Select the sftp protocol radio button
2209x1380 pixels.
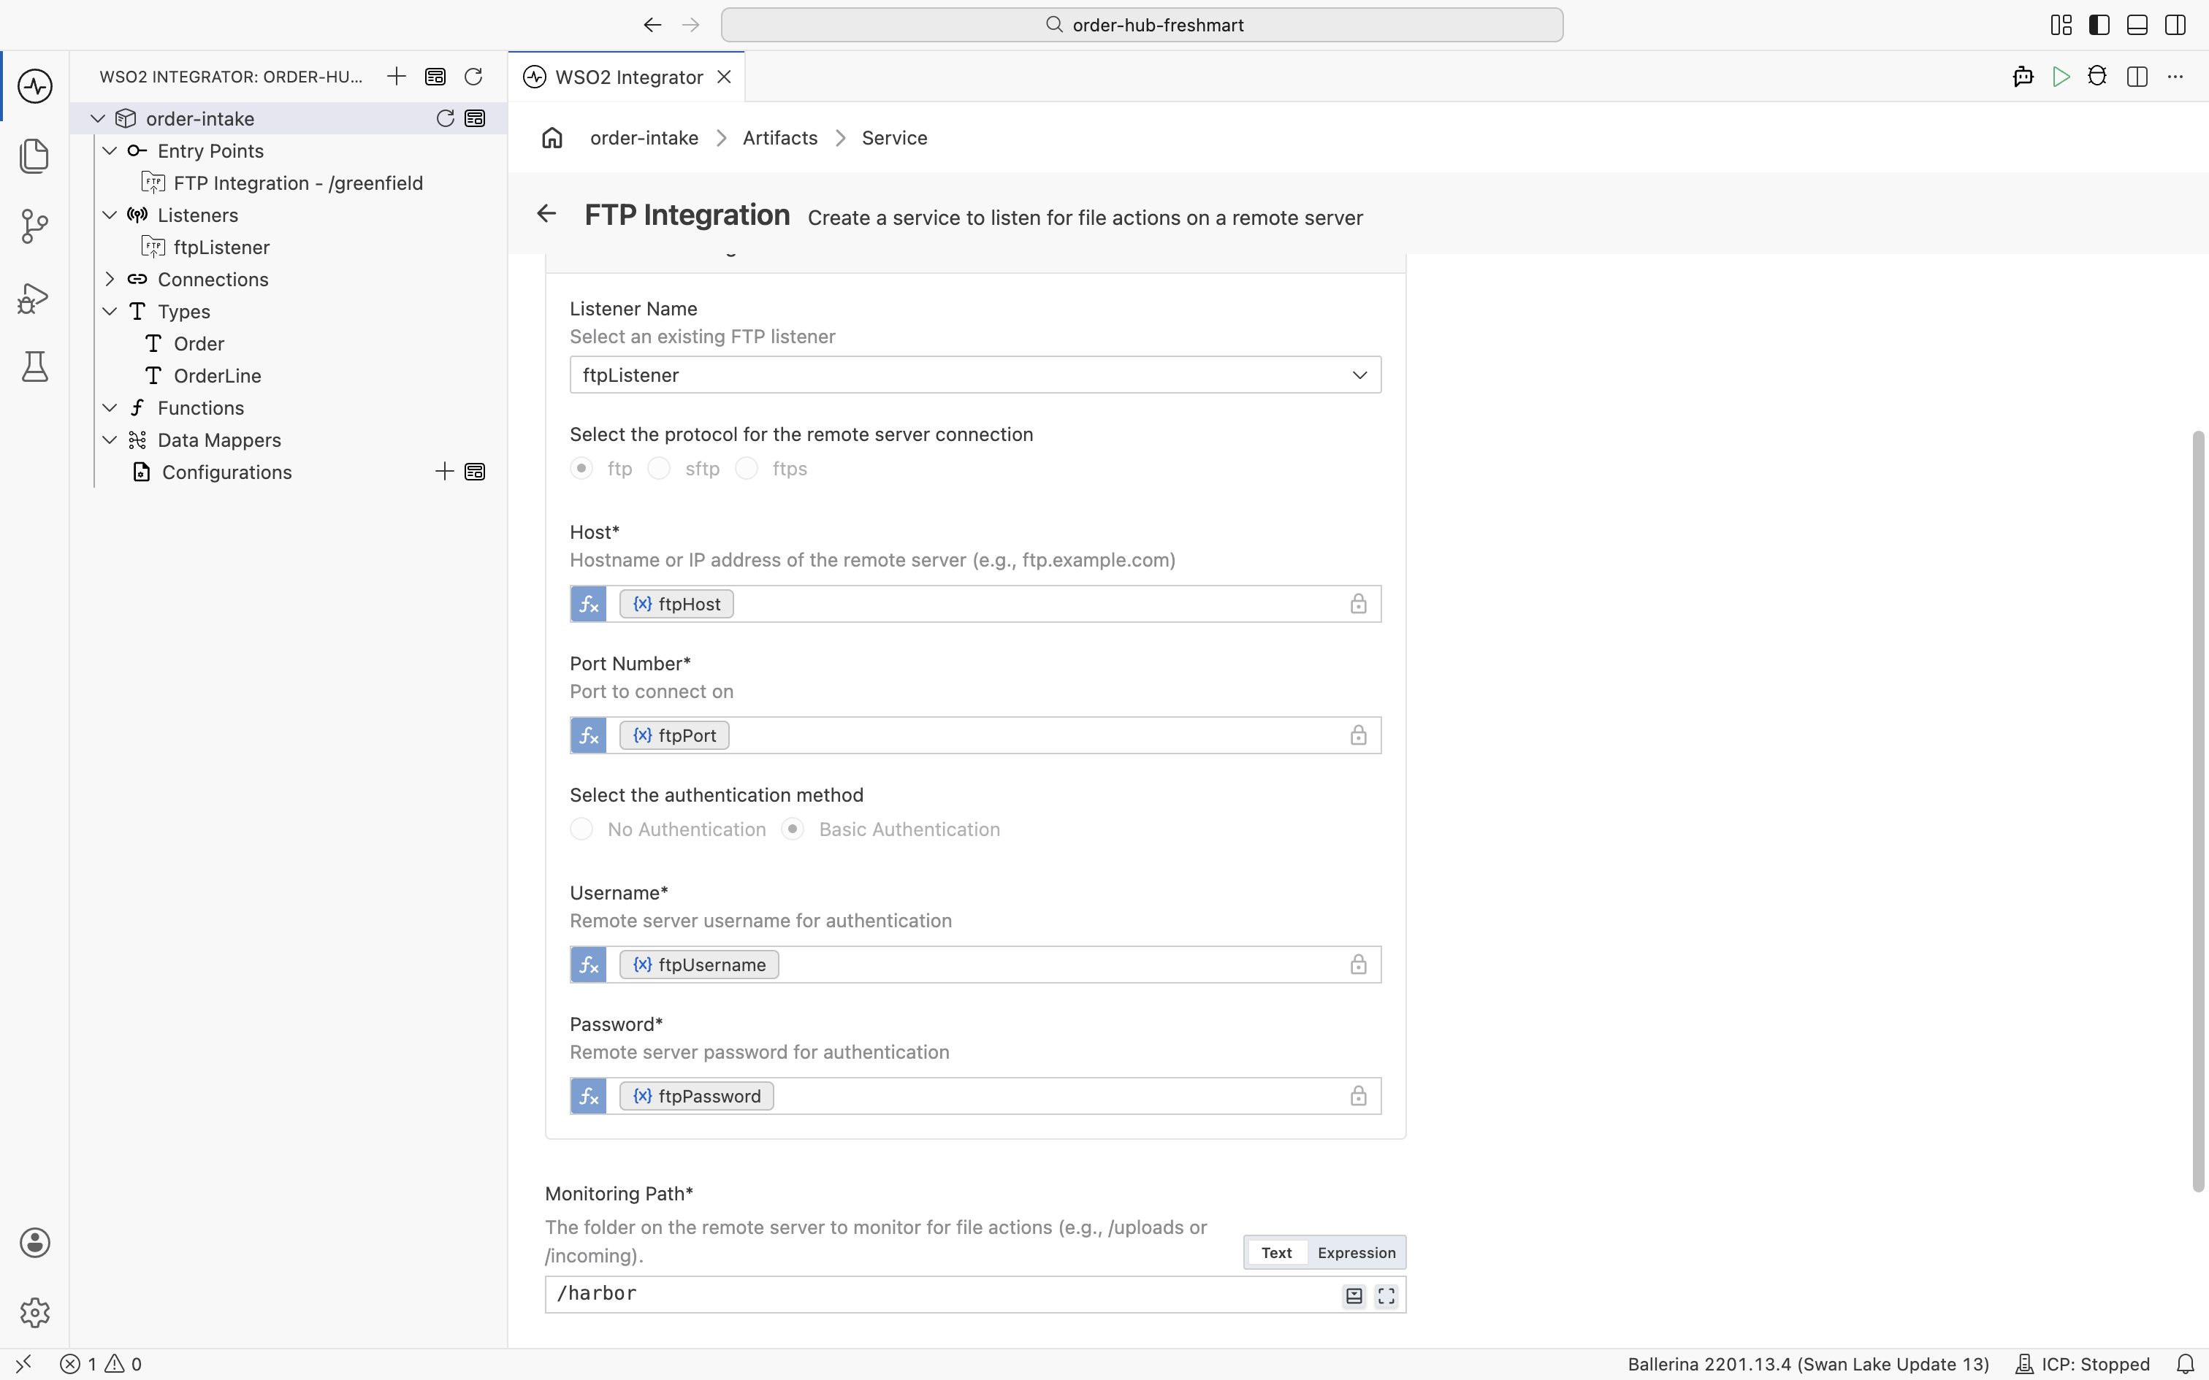(x=659, y=468)
